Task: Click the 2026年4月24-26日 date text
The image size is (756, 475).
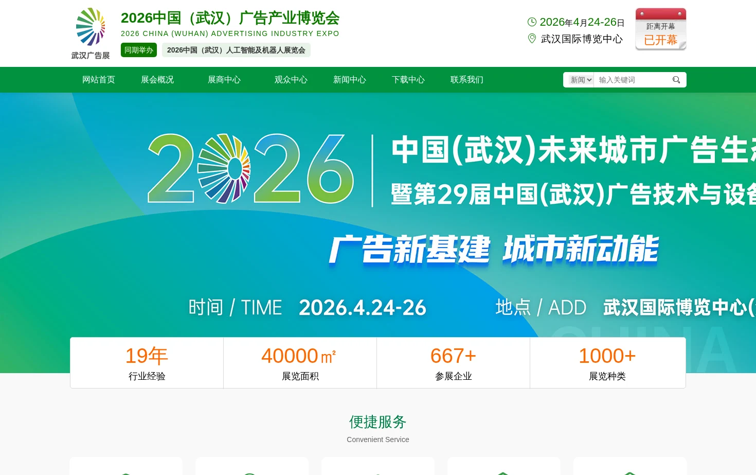Action: (582, 22)
